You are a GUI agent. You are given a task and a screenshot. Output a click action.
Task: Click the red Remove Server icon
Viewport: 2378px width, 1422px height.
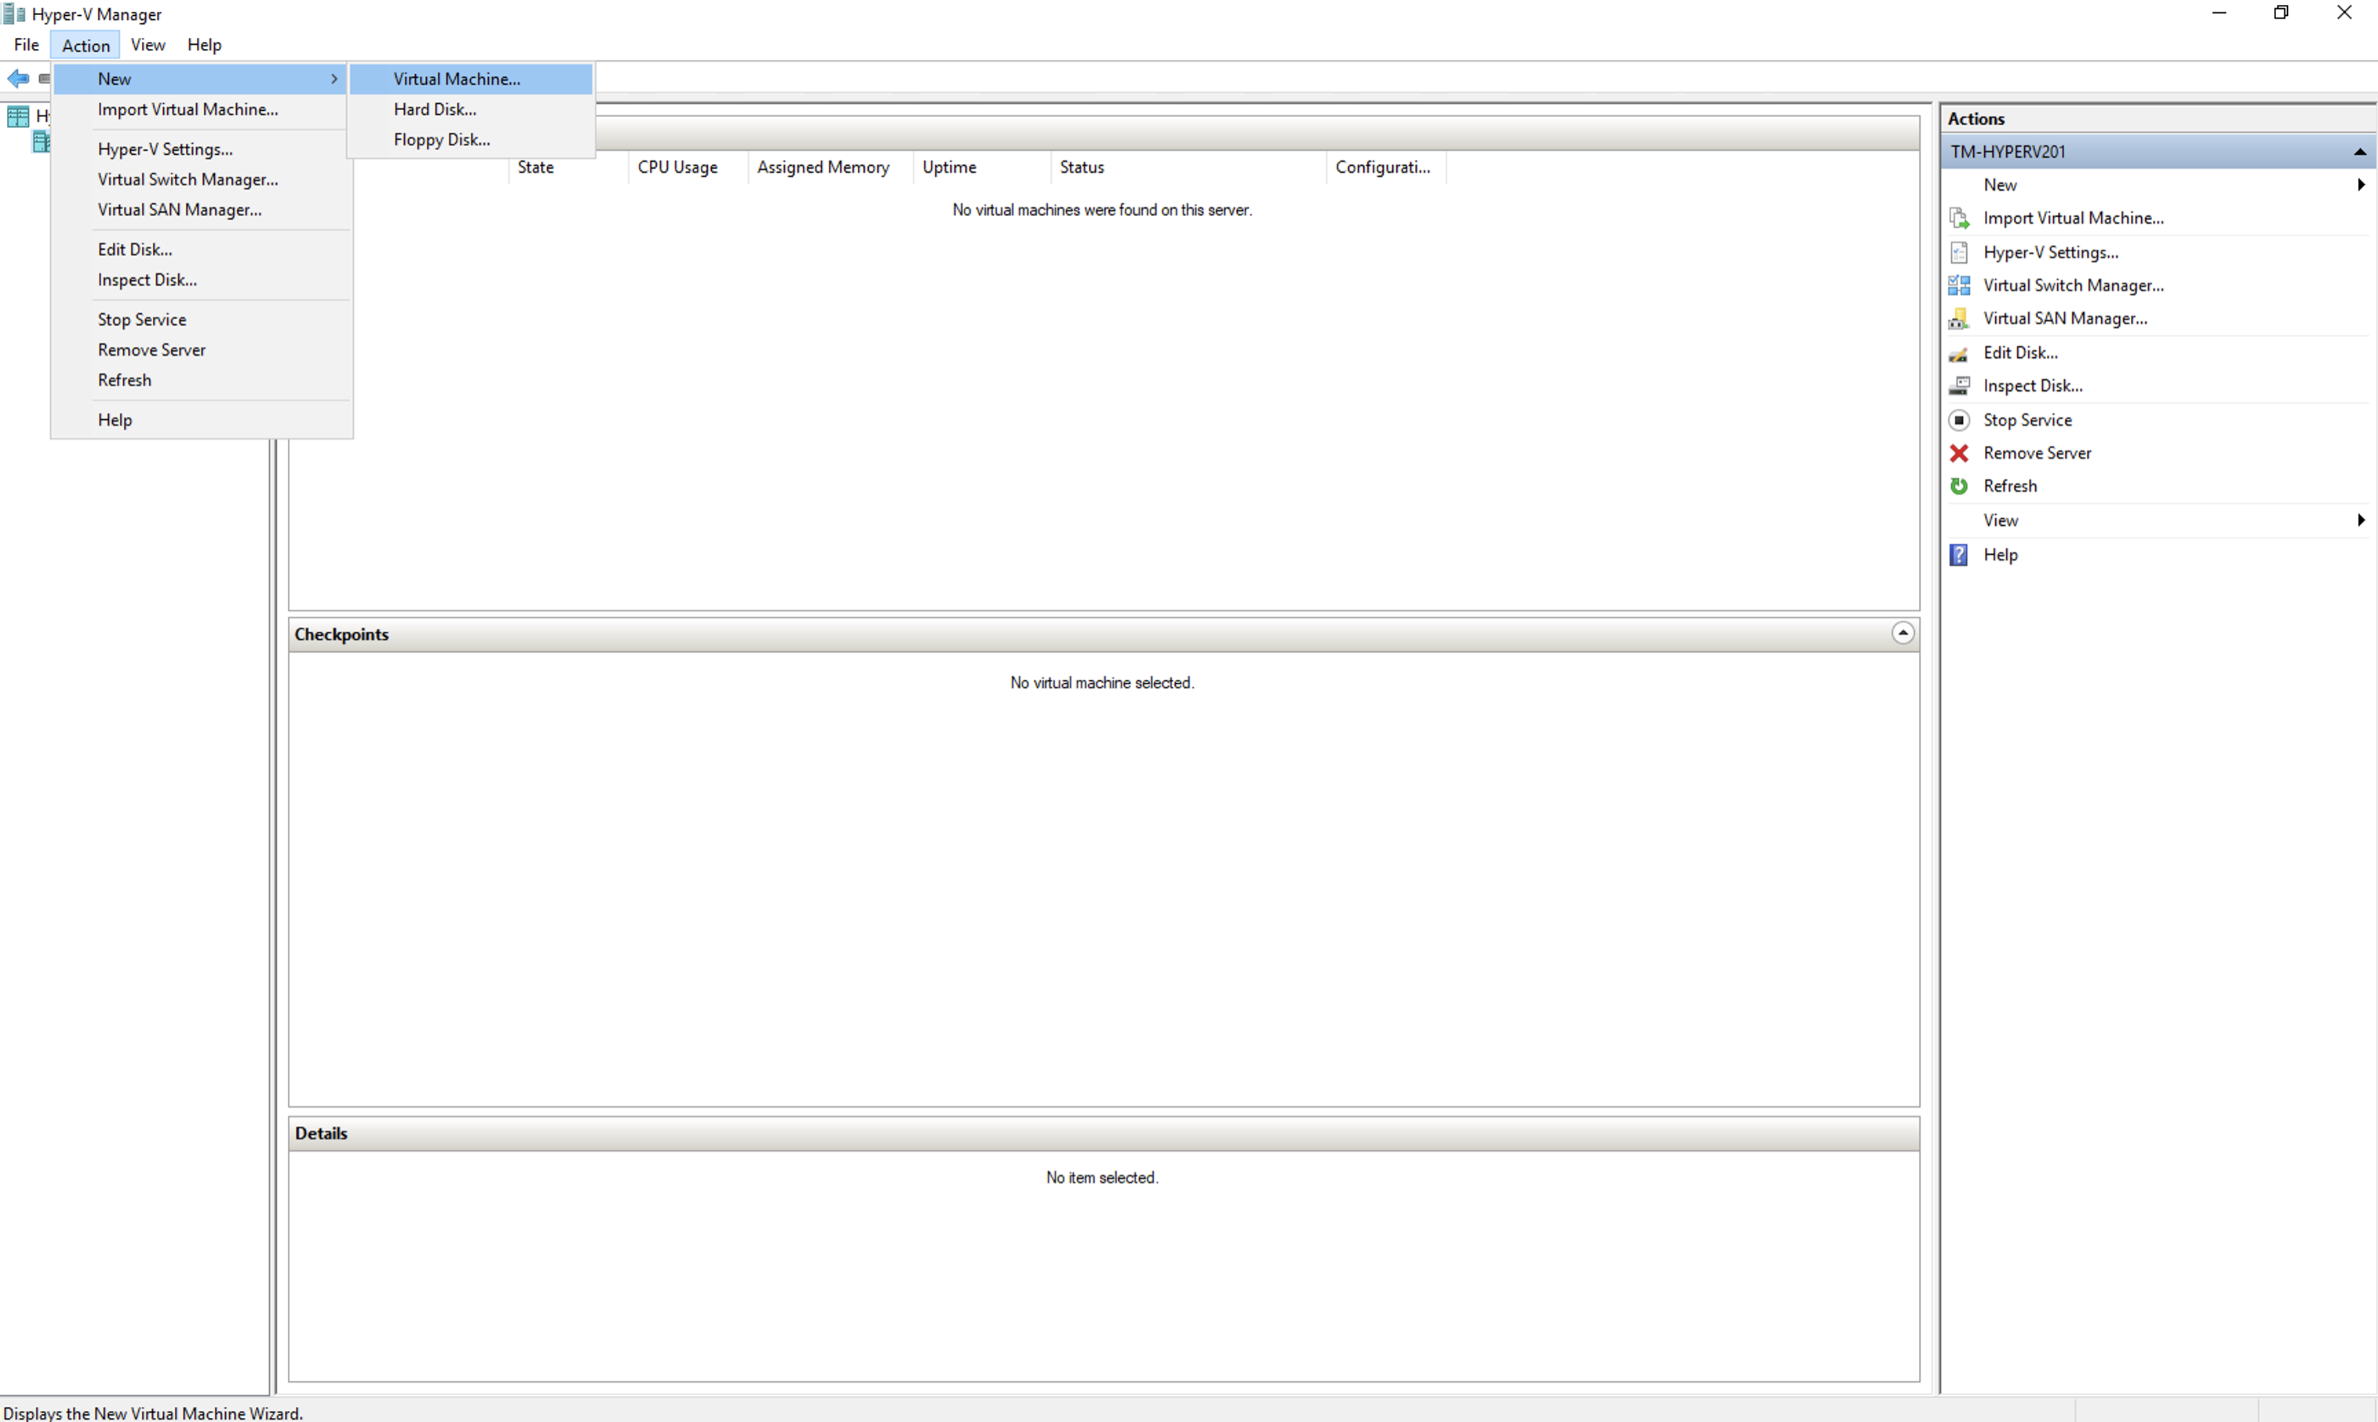point(1959,452)
